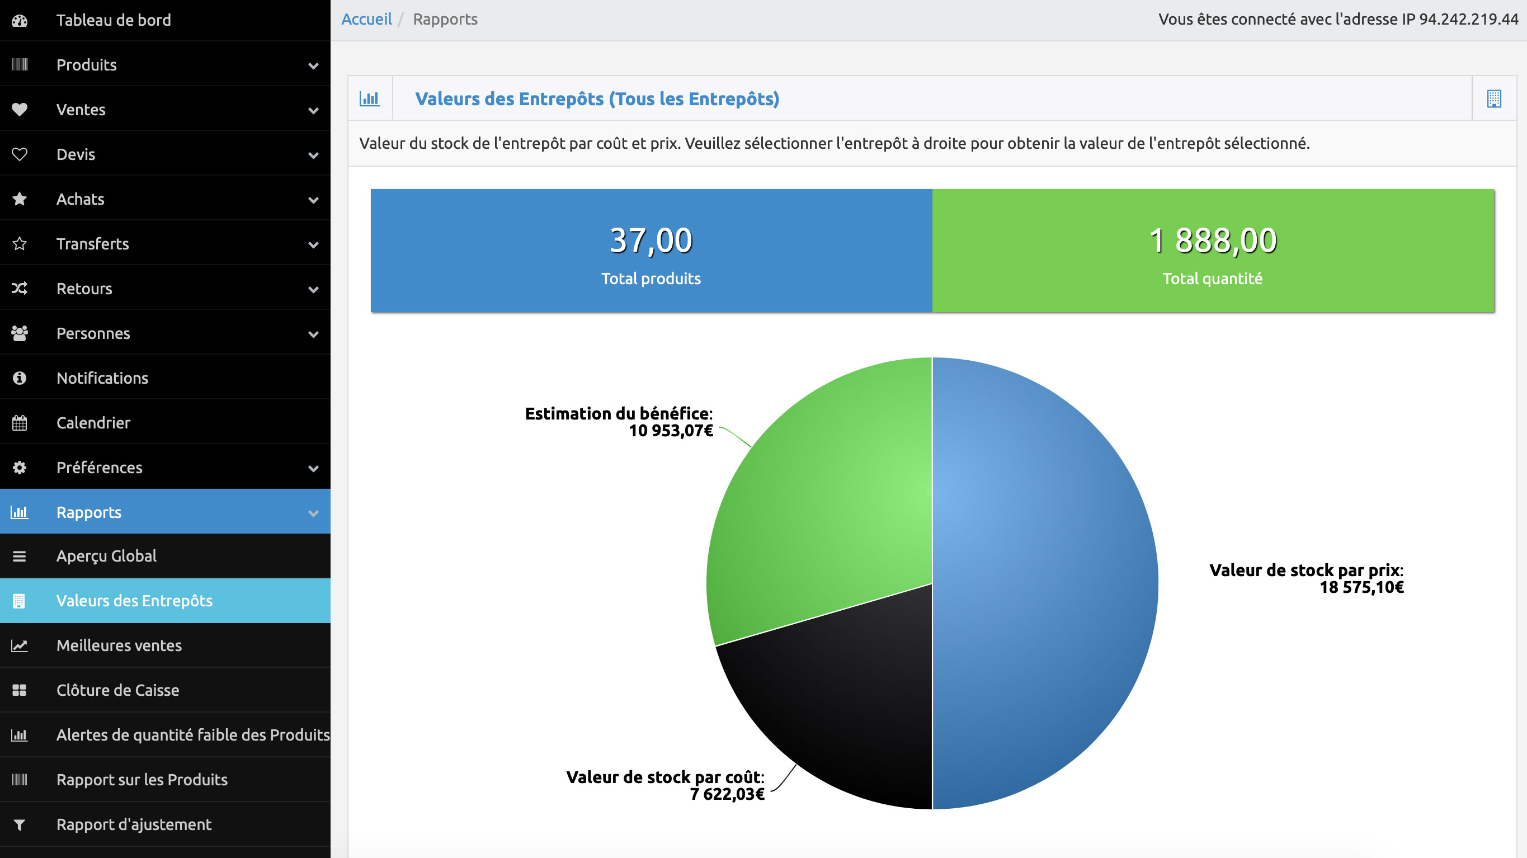Open the Aperçu Global report
Screen dimensions: 1527x858
click(x=107, y=556)
